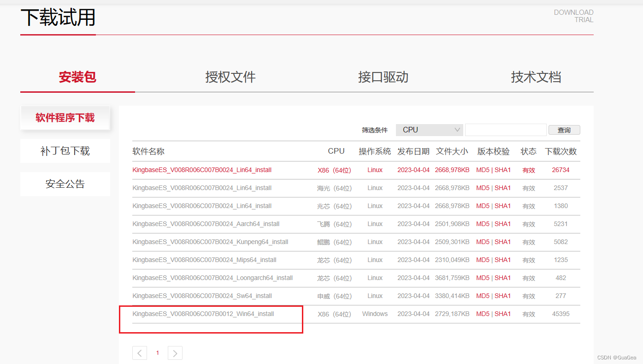
Task: Click download count 26734
Action: [x=561, y=170]
